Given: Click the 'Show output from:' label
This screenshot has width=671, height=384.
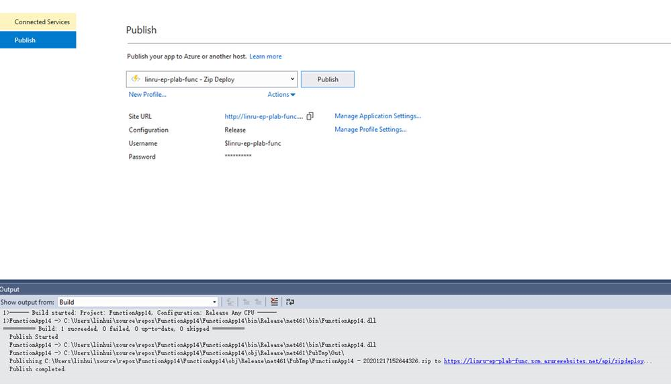Looking at the screenshot, I should (28, 302).
